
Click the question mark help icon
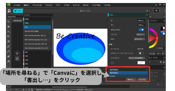(x=156, y=11)
